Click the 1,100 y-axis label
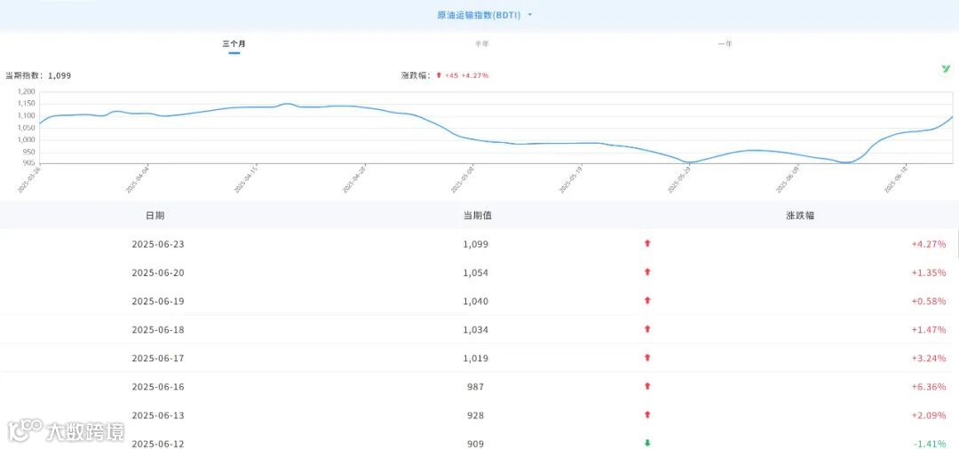959x449 pixels. coord(27,116)
